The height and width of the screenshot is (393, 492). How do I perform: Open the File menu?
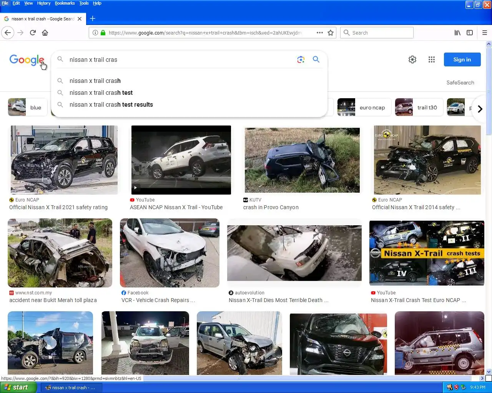[x=5, y=3]
